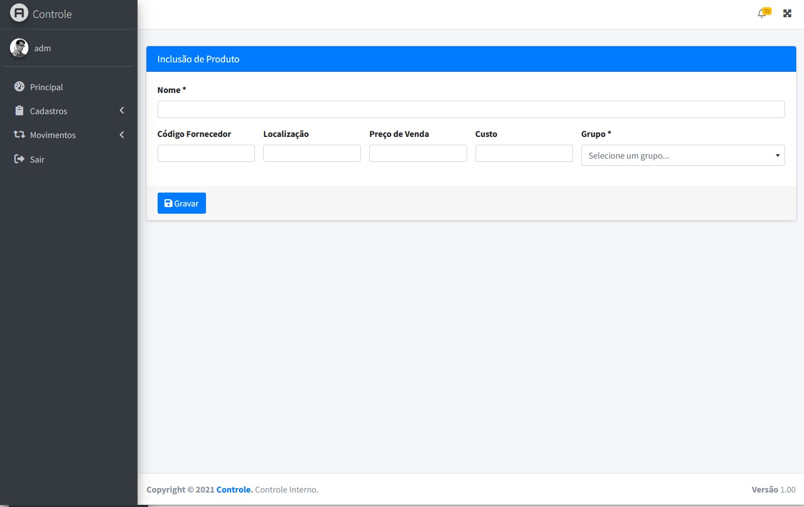
Task: Click the Movimentos arrows icon
Action: pyautogui.click(x=19, y=135)
